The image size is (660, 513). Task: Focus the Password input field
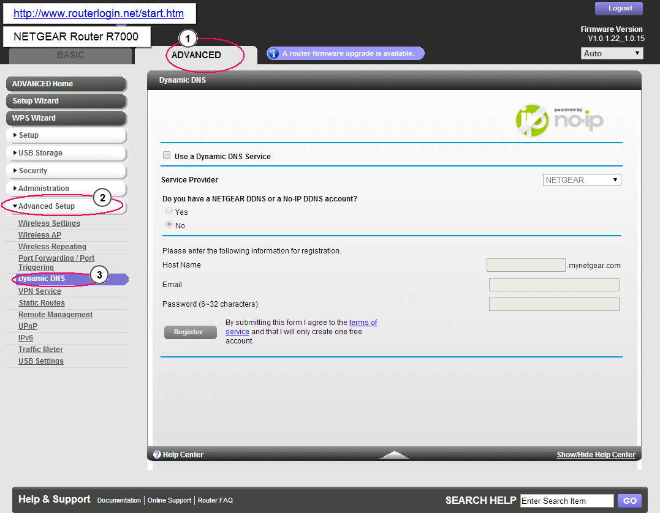(554, 304)
